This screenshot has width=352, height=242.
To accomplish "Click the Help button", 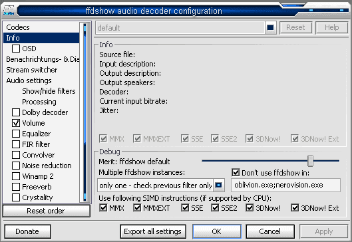I will coord(331,27).
